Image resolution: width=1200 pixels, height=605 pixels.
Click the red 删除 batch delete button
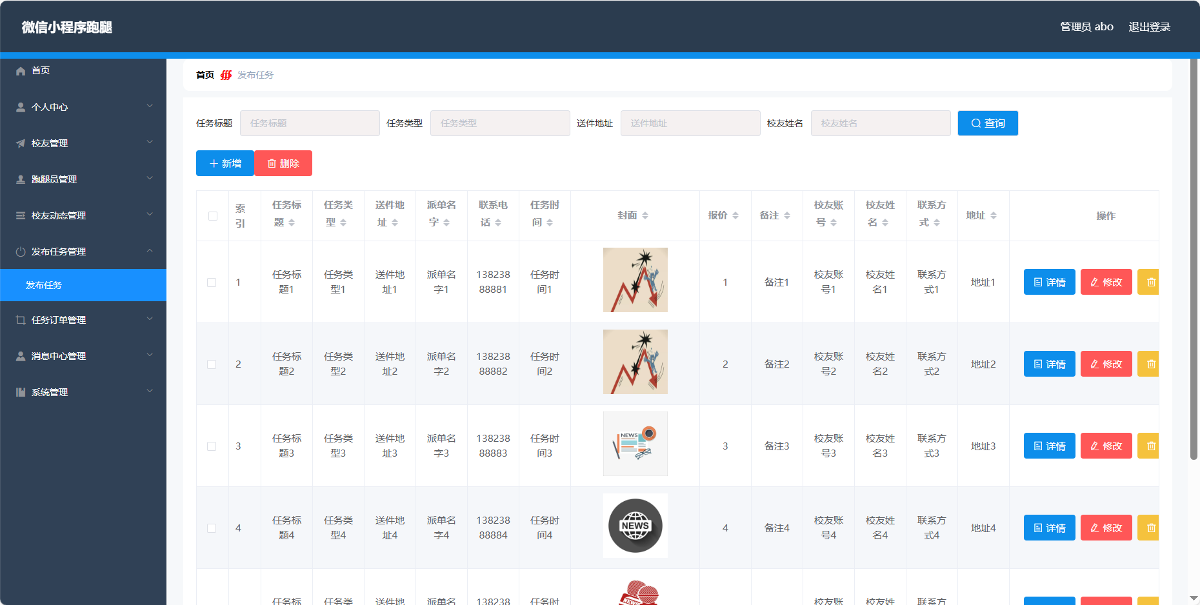click(x=283, y=163)
